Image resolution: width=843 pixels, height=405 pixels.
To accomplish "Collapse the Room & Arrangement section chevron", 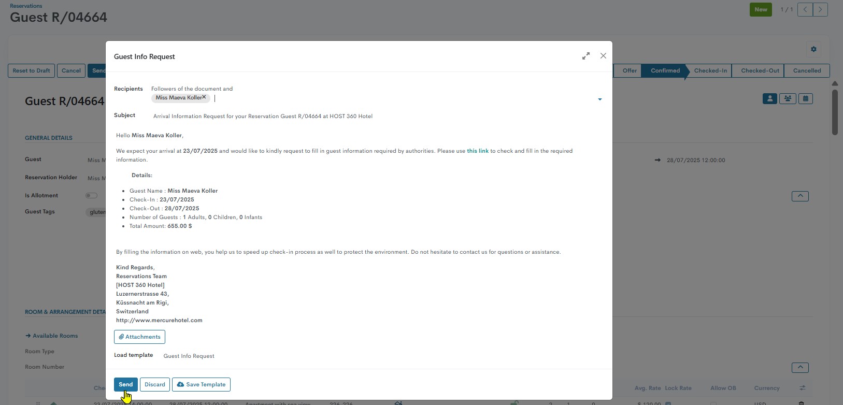I will point(800,368).
